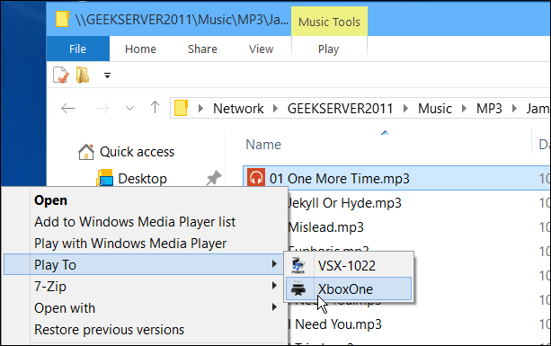Select Mislead.mp3 file
The height and width of the screenshot is (346, 551).
point(325,227)
